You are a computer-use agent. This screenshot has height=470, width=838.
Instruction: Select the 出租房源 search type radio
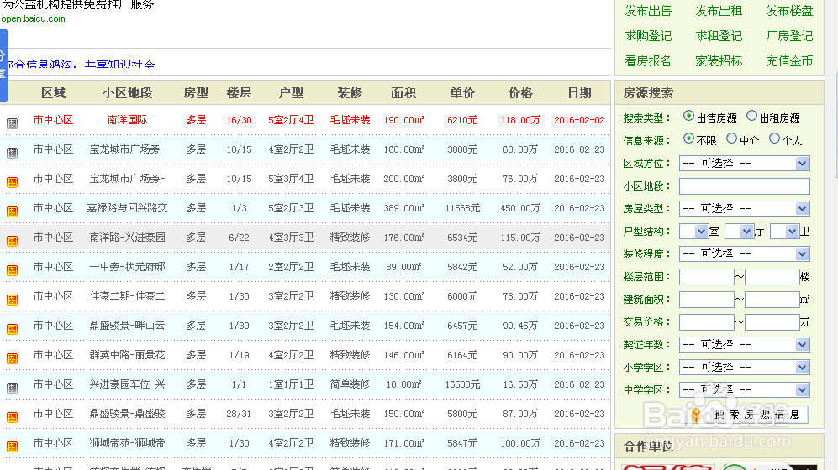click(x=751, y=116)
